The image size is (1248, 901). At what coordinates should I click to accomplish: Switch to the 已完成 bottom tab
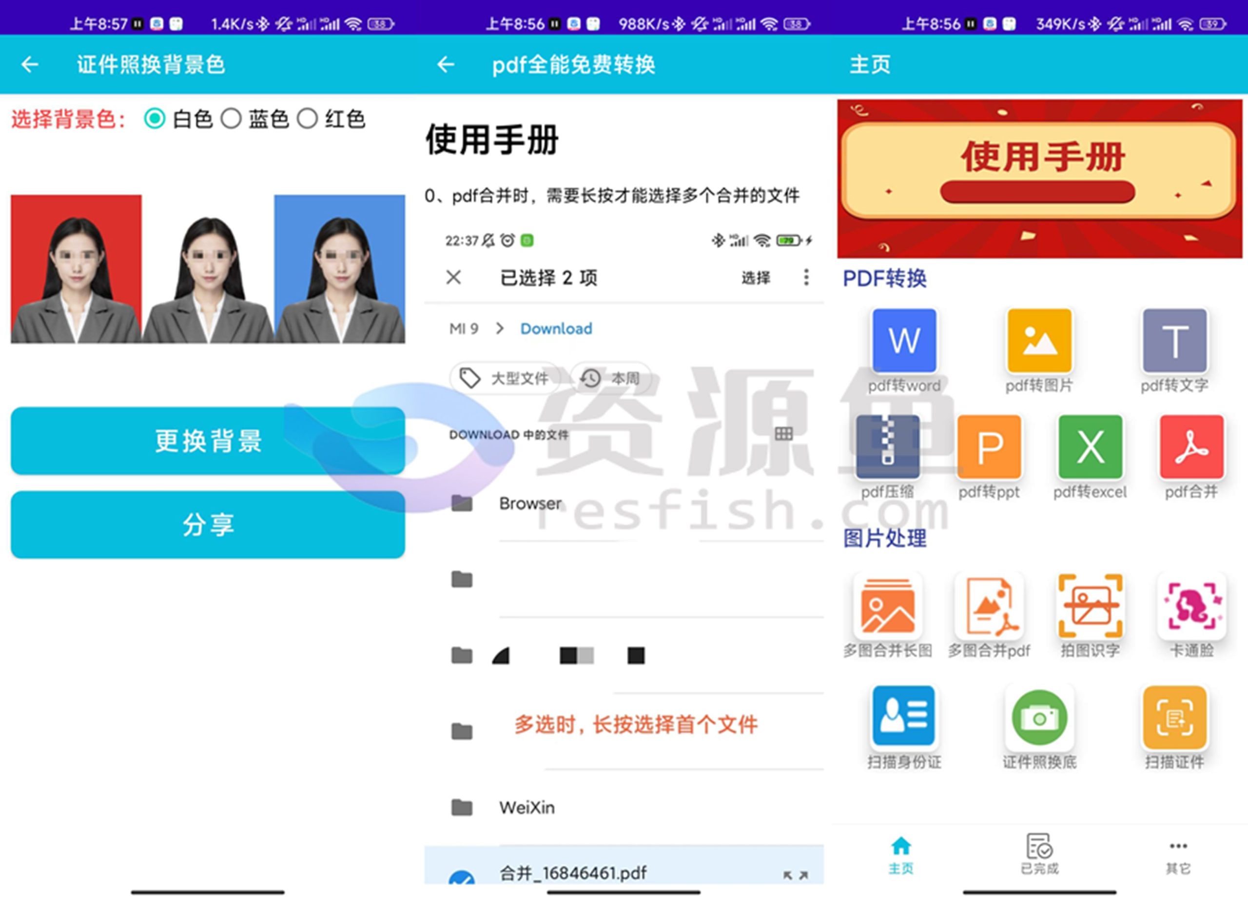click(1039, 855)
